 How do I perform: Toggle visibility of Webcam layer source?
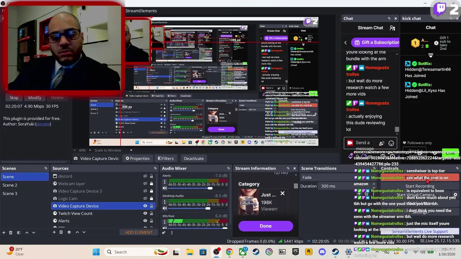pyautogui.click(x=145, y=184)
